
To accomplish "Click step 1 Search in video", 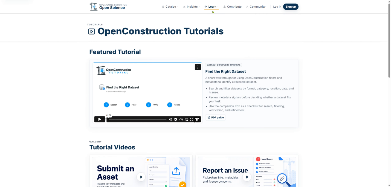I will coord(111,105).
